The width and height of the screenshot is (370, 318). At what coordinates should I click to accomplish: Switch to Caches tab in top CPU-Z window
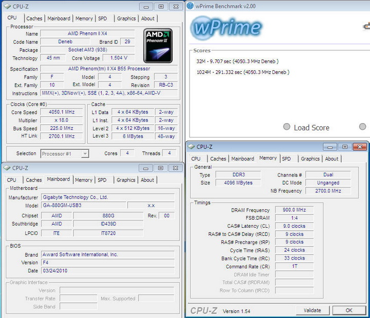pos(34,18)
